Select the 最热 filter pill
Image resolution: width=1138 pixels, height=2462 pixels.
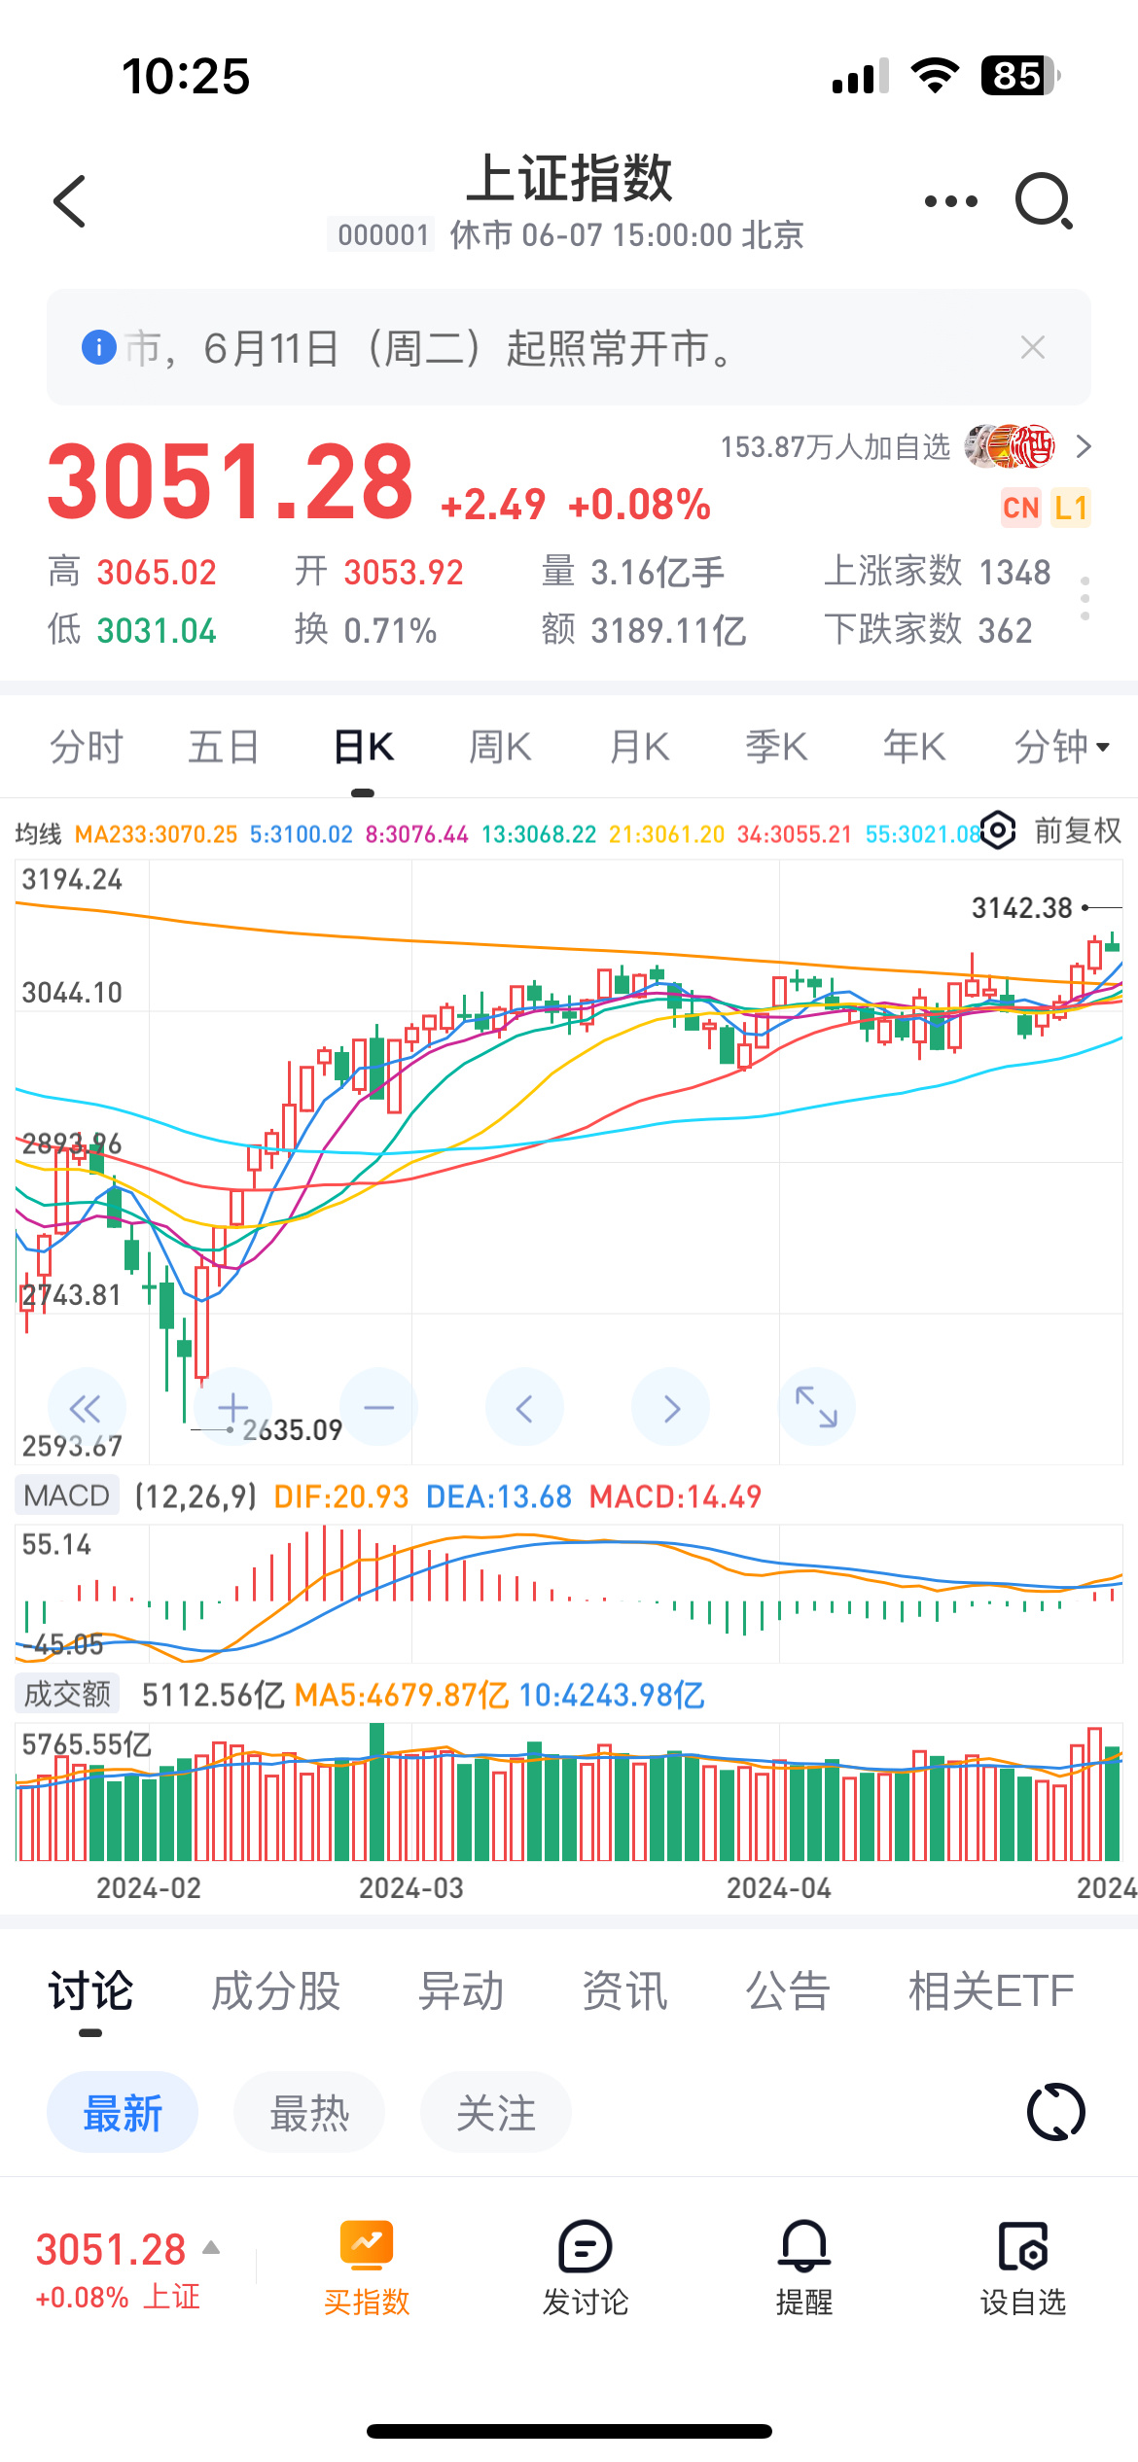pos(309,2113)
